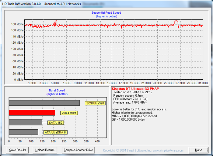Click the Sequential Read Speed chart title
This screenshot has width=213, height=156.
[x=106, y=13]
